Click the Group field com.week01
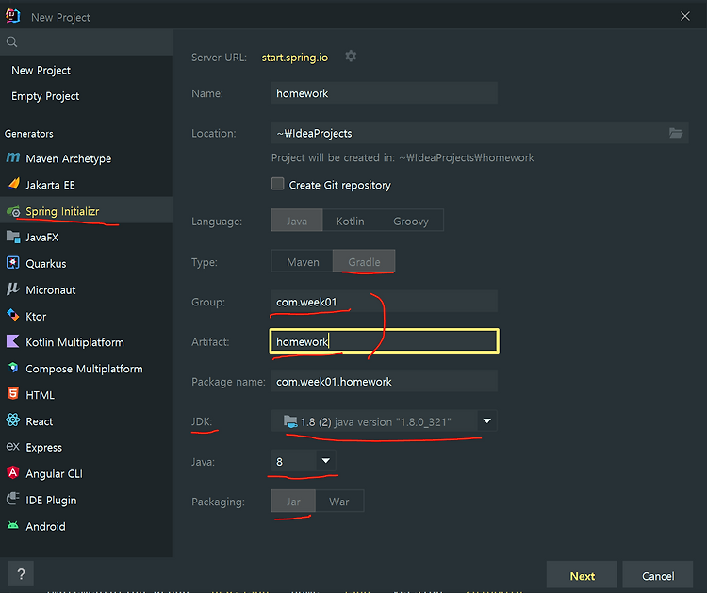 pos(385,302)
